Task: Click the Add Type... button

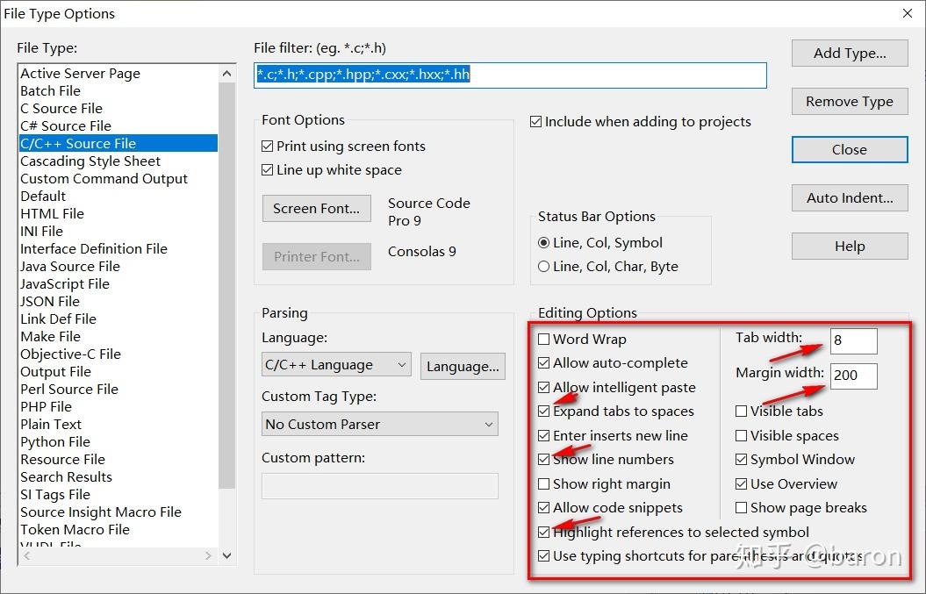Action: click(849, 54)
